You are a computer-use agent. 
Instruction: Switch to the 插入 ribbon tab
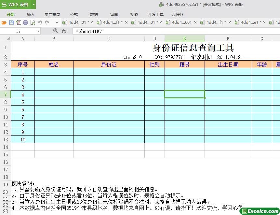pyautogui.click(x=31, y=14)
